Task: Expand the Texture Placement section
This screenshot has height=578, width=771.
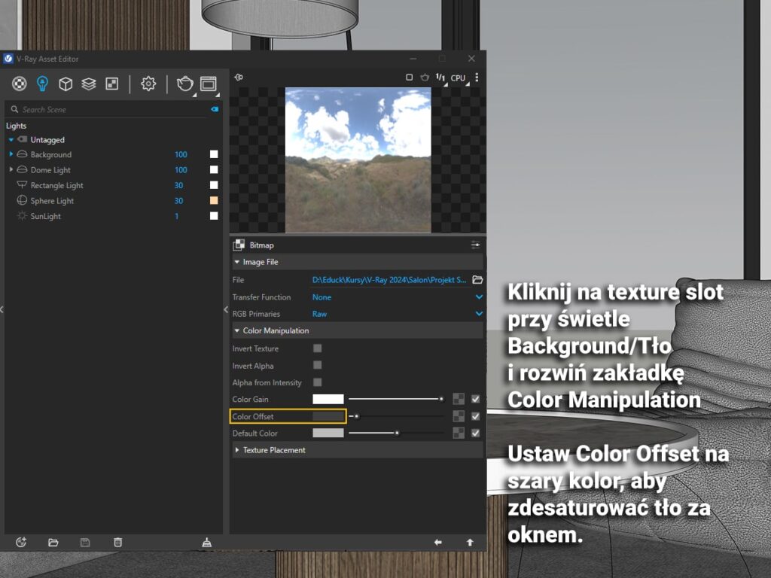Action: coord(274,450)
